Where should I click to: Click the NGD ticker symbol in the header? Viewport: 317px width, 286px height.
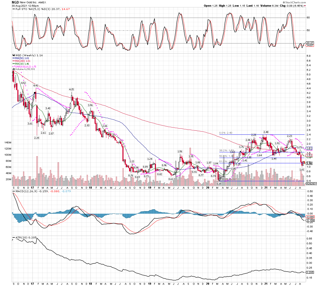(15, 2)
